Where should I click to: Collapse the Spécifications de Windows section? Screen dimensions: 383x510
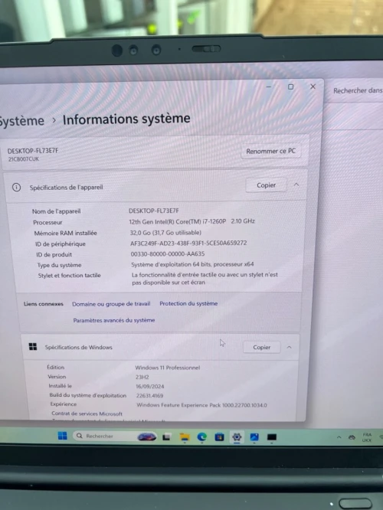click(x=289, y=348)
